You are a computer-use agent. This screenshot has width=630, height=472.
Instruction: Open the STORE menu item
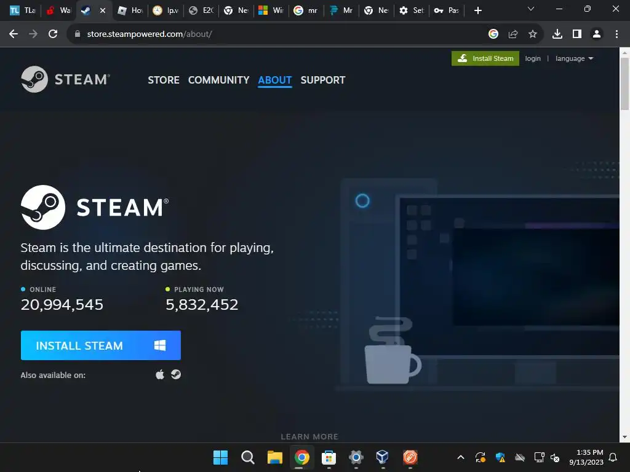pyautogui.click(x=164, y=80)
